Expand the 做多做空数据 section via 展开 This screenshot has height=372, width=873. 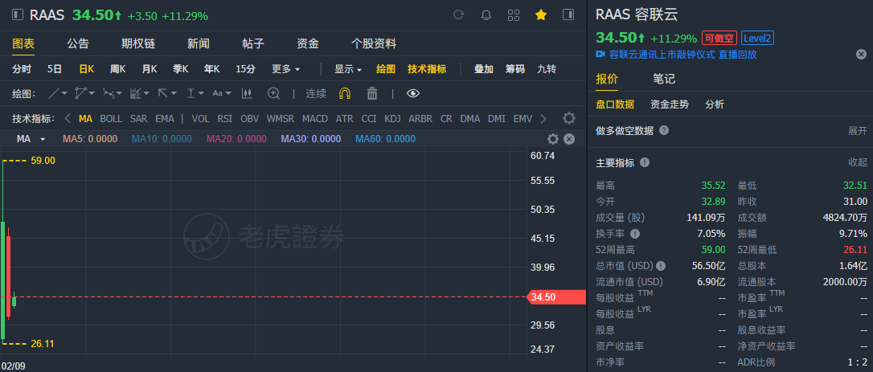coord(858,130)
